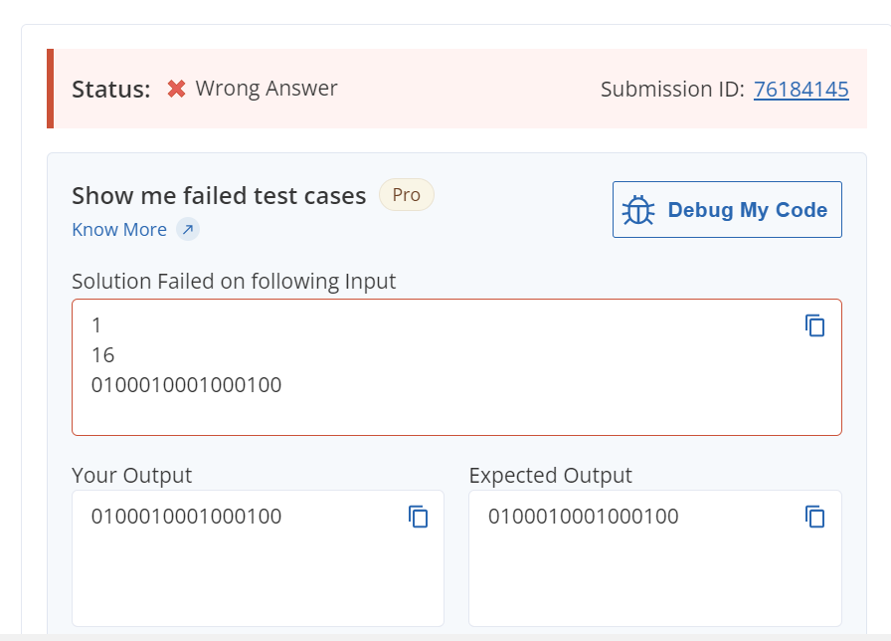Click the red X wrong answer icon
Viewport: 891px width, 641px height.
click(x=175, y=88)
